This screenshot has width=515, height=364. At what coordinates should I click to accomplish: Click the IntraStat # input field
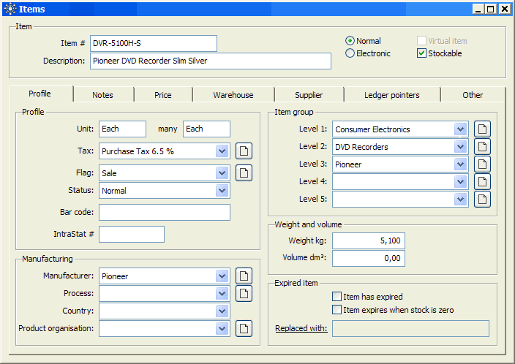click(x=132, y=234)
